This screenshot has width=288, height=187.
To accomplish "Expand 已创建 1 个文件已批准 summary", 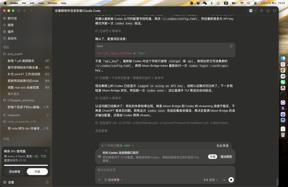I will pyautogui.click(x=129, y=78).
